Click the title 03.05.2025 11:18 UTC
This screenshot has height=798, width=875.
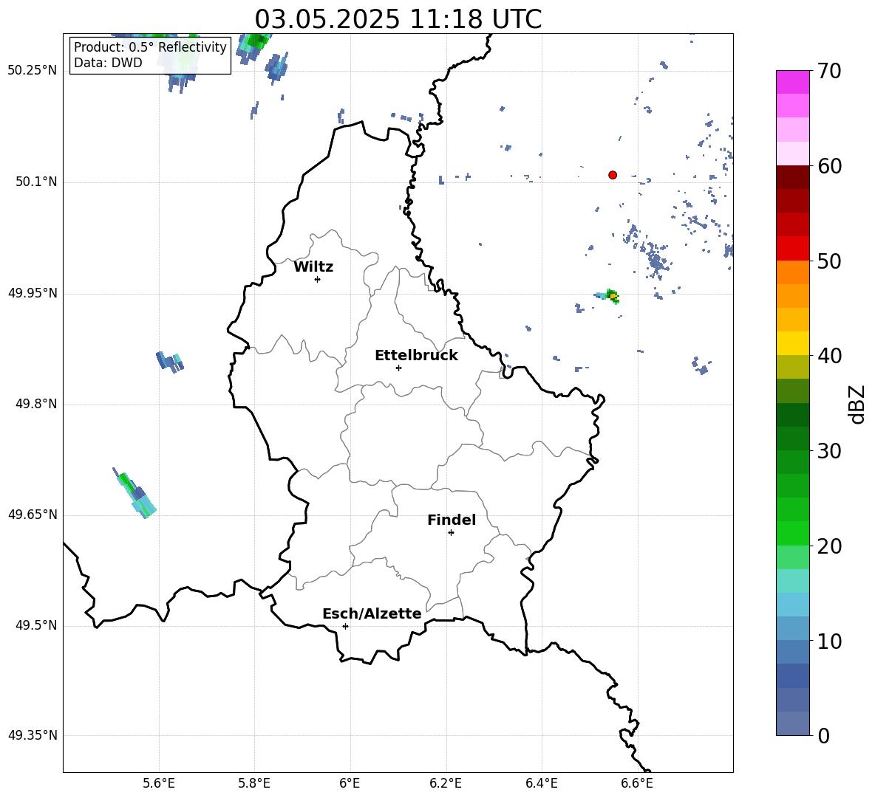[398, 19]
